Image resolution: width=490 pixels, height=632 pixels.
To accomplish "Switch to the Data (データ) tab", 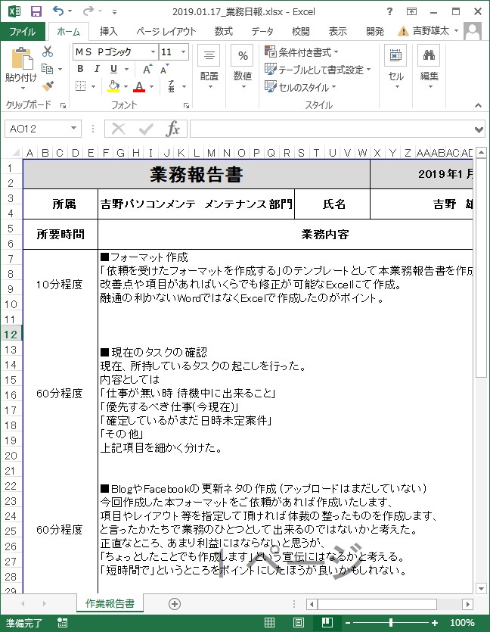I will click(x=262, y=32).
